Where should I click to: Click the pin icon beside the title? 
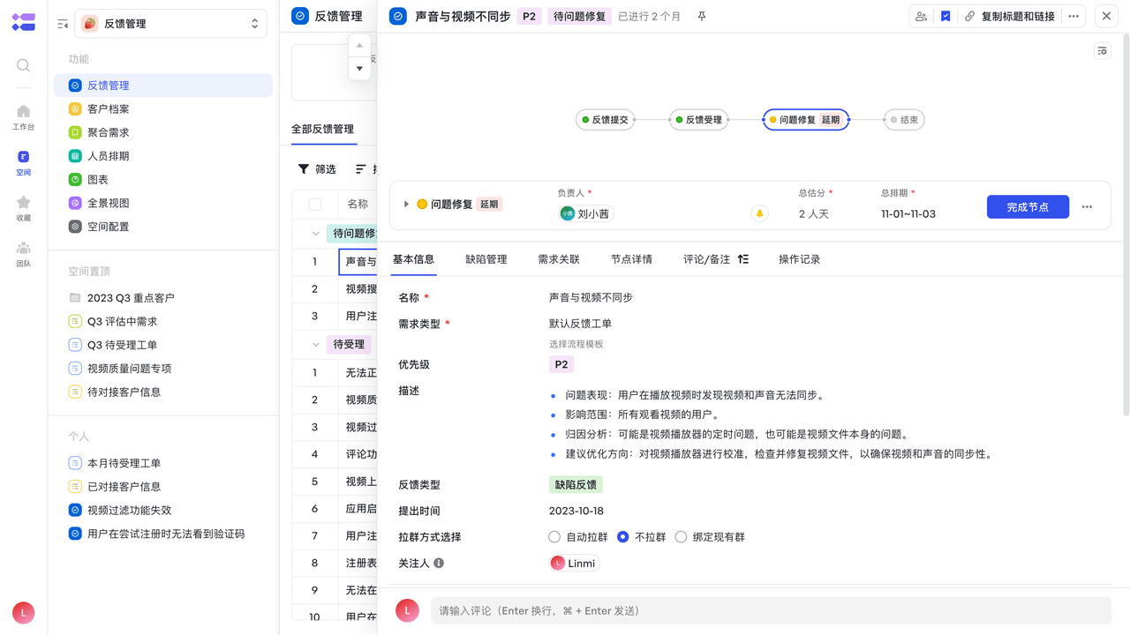click(x=702, y=17)
